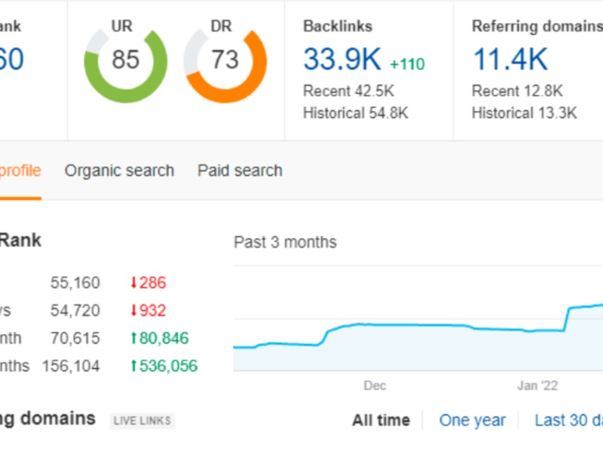Choose the Last 30 days range
The height and width of the screenshot is (452, 603).
pos(569,420)
